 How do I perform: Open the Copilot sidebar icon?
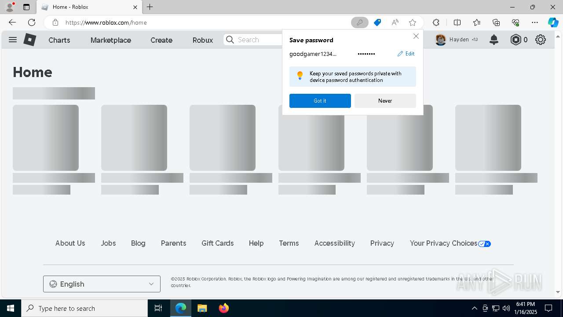pyautogui.click(x=553, y=22)
